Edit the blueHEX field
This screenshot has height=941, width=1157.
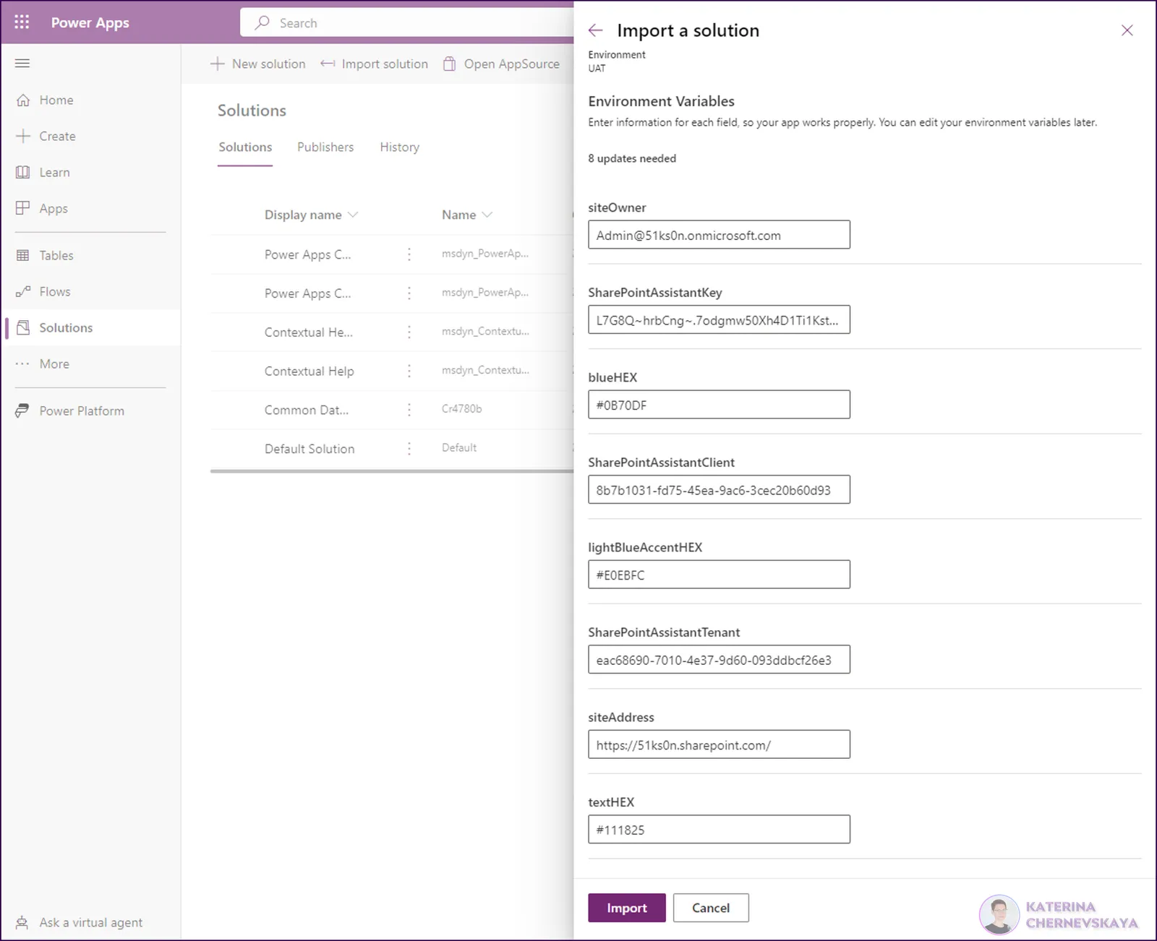tap(719, 405)
